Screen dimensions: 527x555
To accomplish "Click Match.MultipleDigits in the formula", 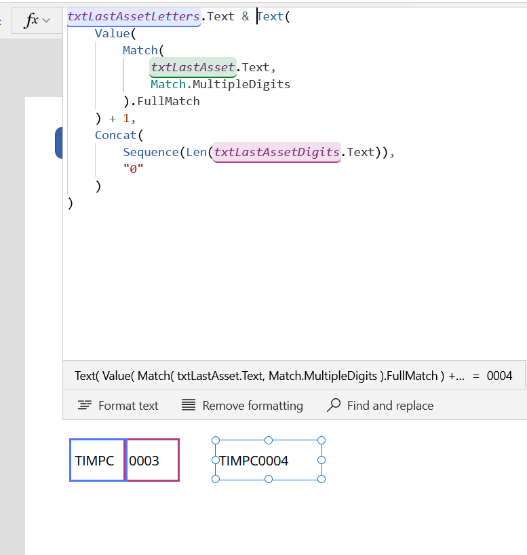I will [x=220, y=84].
